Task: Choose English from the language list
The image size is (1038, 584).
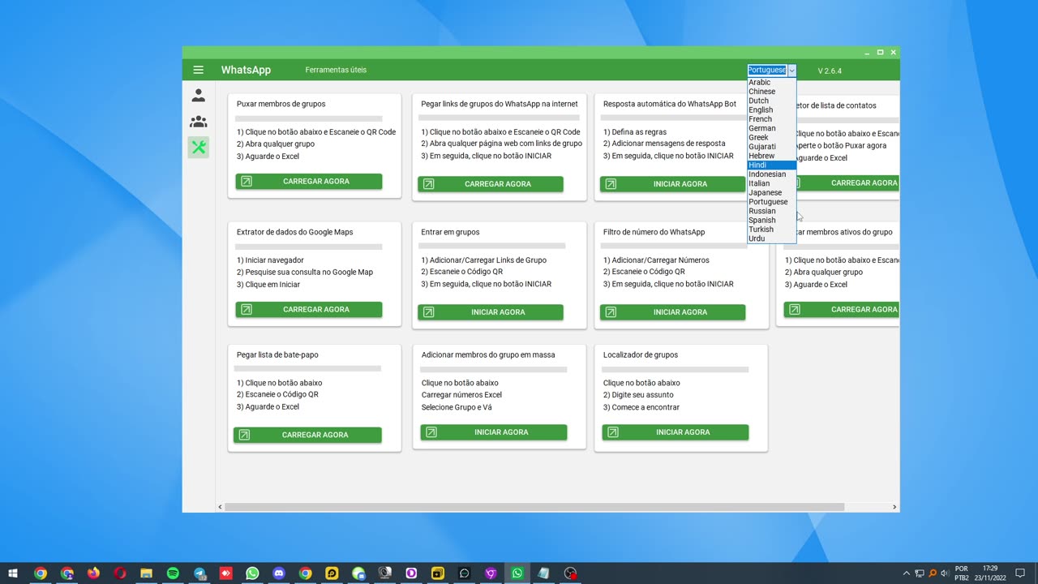Action: (x=771, y=109)
